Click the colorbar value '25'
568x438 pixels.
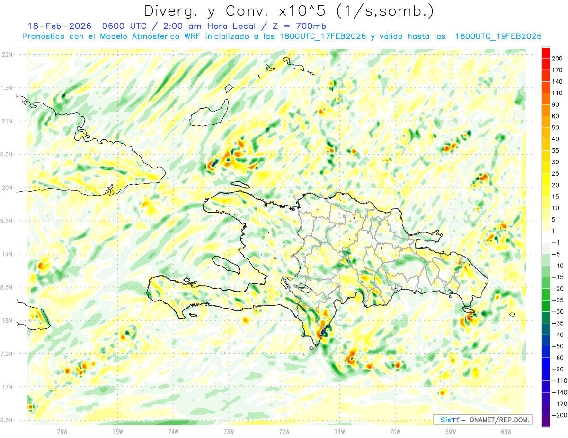(556, 174)
